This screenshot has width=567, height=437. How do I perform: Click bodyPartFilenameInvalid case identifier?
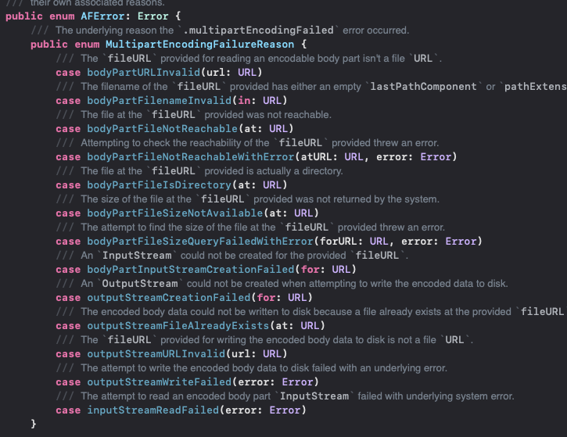click(159, 101)
